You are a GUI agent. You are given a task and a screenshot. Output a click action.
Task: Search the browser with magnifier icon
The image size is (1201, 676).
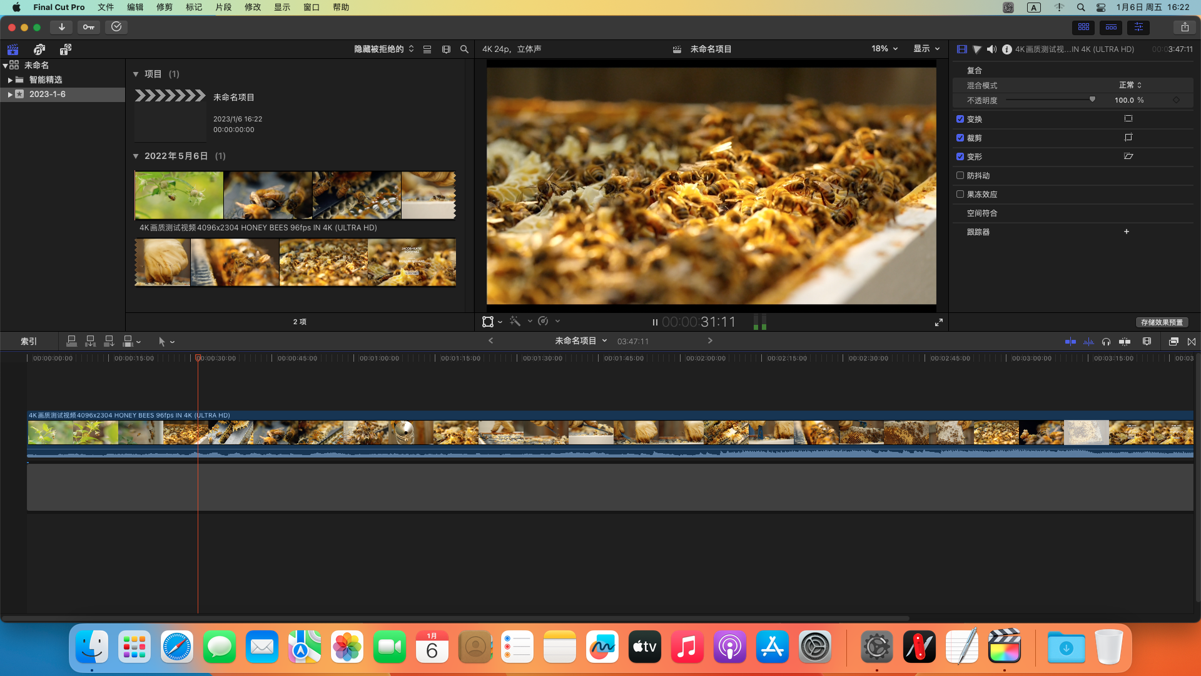click(464, 49)
